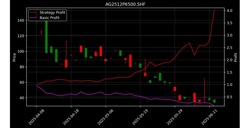Click the magenta Basic Profit legend line sample
The image size is (250, 128).
pos(33,18)
